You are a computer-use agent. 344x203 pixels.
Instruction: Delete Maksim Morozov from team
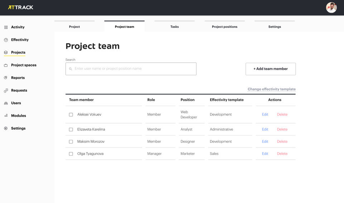coord(282,141)
